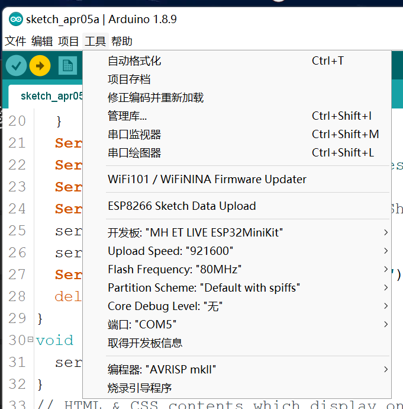Open the 项目 menu
Viewport: 403px width, 409px height.
[69, 41]
